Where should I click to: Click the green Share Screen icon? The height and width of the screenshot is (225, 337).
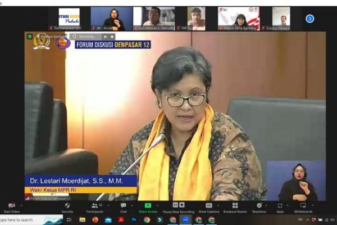pos(148,205)
